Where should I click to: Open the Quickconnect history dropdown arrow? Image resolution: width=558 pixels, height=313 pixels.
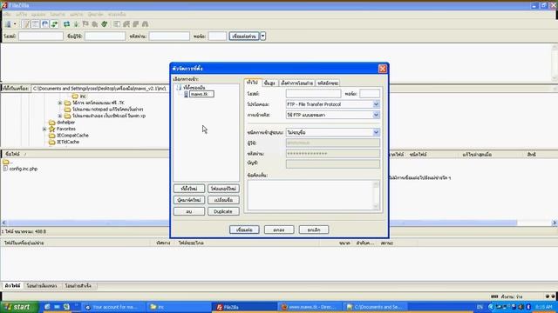(x=263, y=37)
